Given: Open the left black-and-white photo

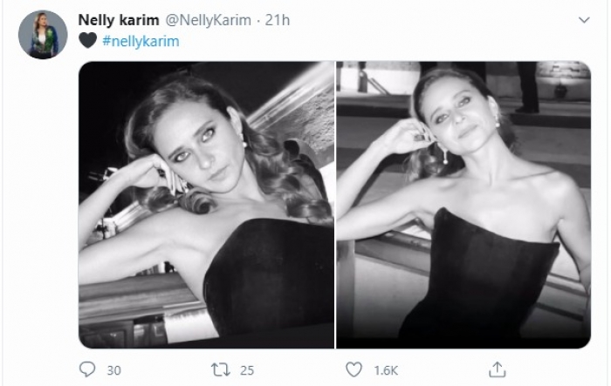Looking at the screenshot, I should coord(206,205).
